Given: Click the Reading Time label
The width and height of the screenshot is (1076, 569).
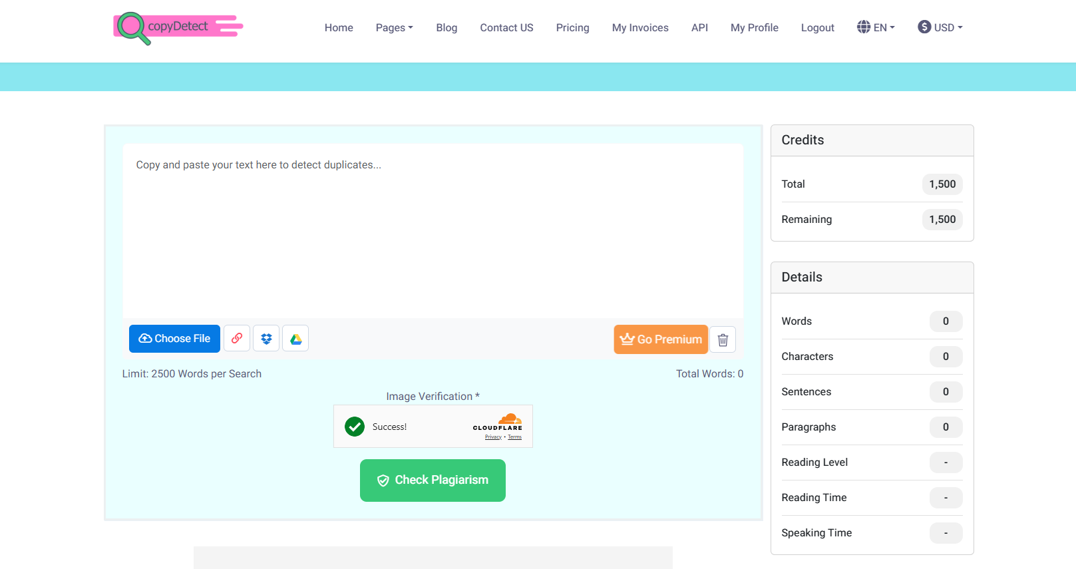Looking at the screenshot, I should (x=814, y=498).
